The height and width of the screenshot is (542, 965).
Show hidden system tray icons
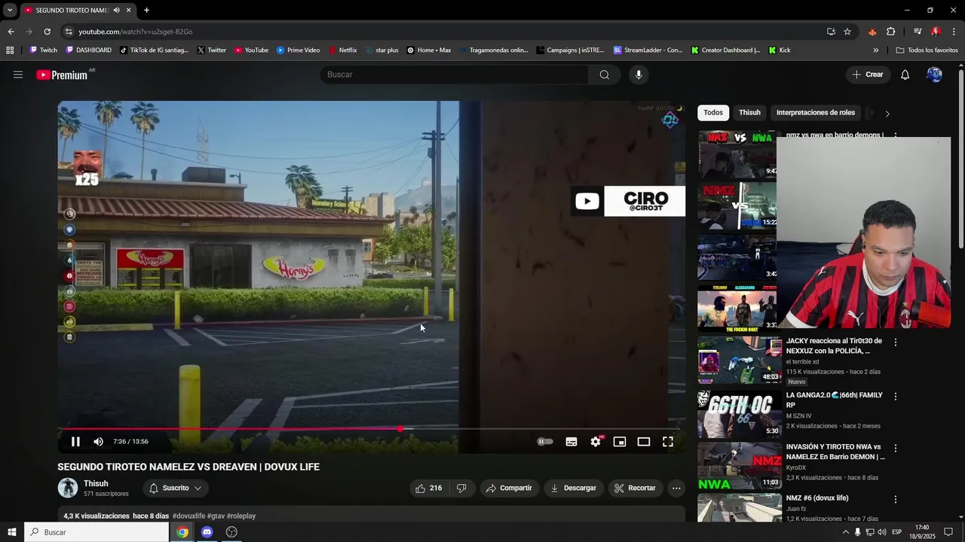(x=845, y=532)
